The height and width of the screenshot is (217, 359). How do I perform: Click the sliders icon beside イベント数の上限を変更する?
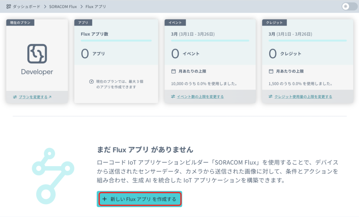pos(173,97)
